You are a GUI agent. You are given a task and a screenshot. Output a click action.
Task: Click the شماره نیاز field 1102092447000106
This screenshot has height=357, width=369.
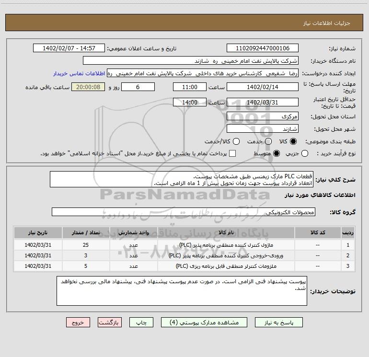click(263, 48)
